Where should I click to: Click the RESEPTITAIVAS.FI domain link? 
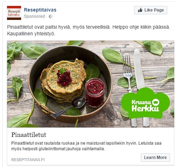point(28,160)
